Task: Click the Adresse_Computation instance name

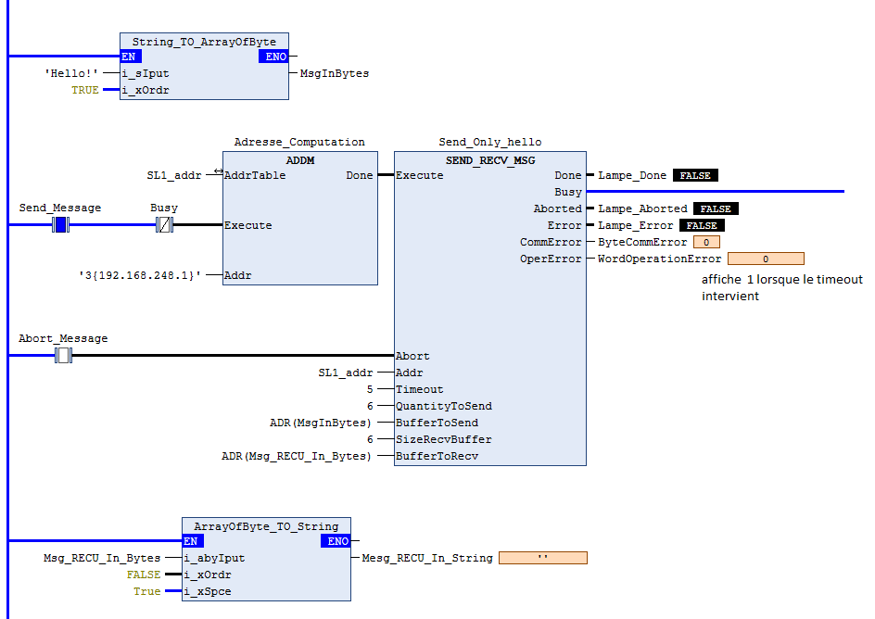Action: 299,142
